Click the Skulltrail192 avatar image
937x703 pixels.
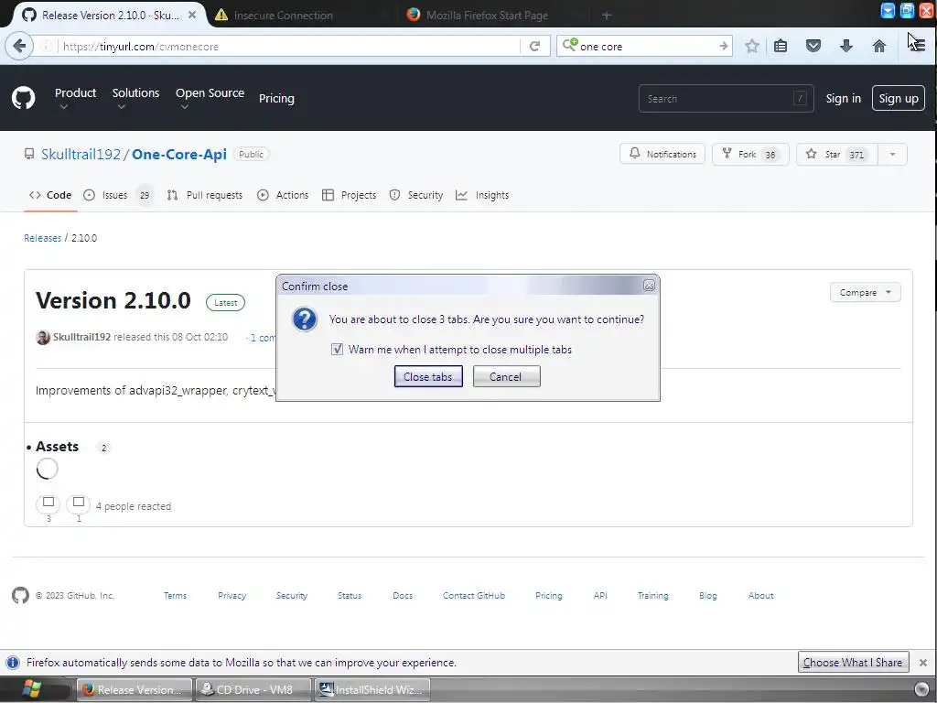coord(43,337)
